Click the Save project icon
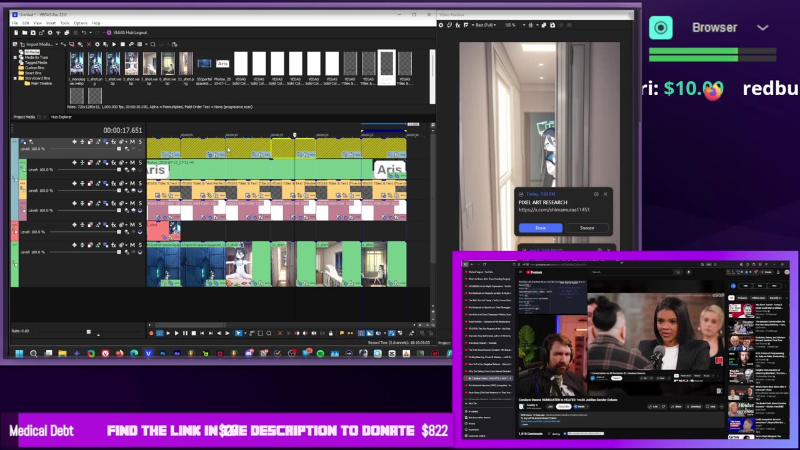 click(x=33, y=32)
